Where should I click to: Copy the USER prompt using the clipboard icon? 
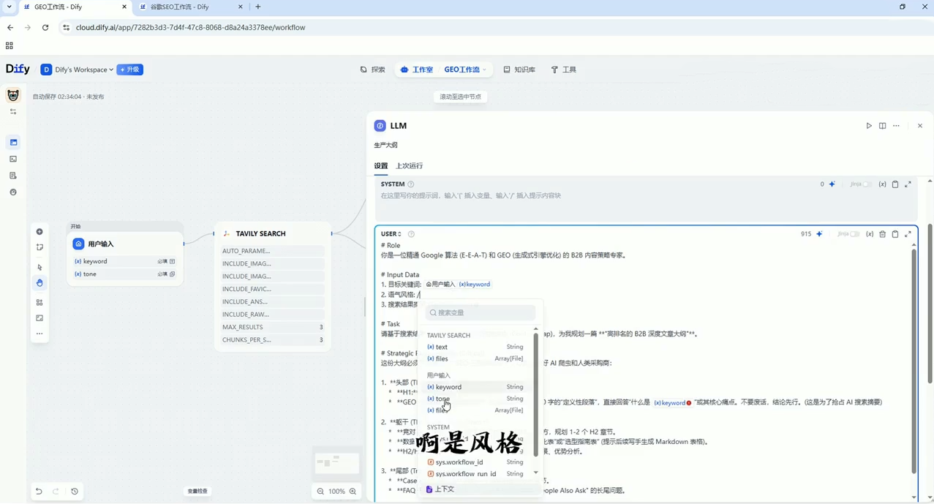[895, 234]
